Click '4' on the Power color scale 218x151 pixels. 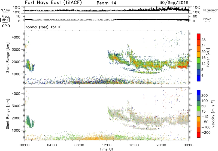click(202, 75)
